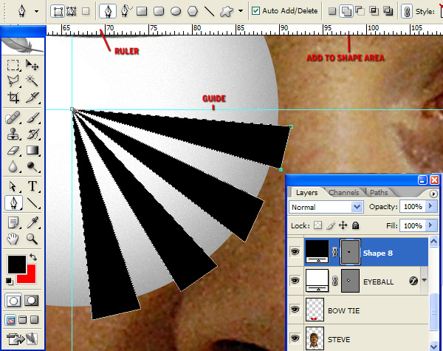Choose Ellipse shape in options bar
Viewport: 443px width, 351px height.
coord(176,11)
